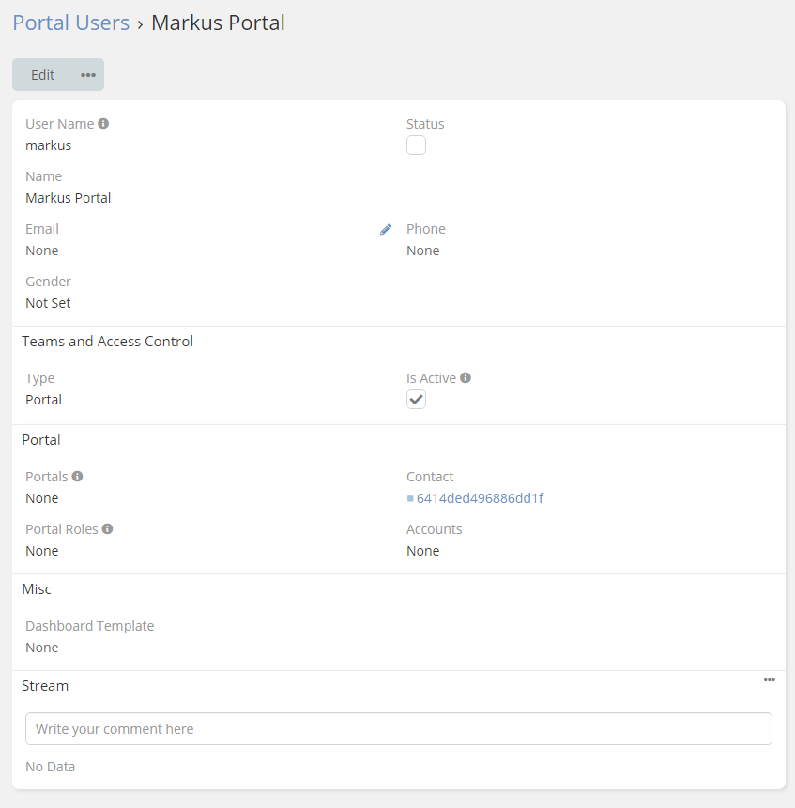Click the pencil icon to edit Email
This screenshot has width=795, height=808.
click(x=386, y=229)
